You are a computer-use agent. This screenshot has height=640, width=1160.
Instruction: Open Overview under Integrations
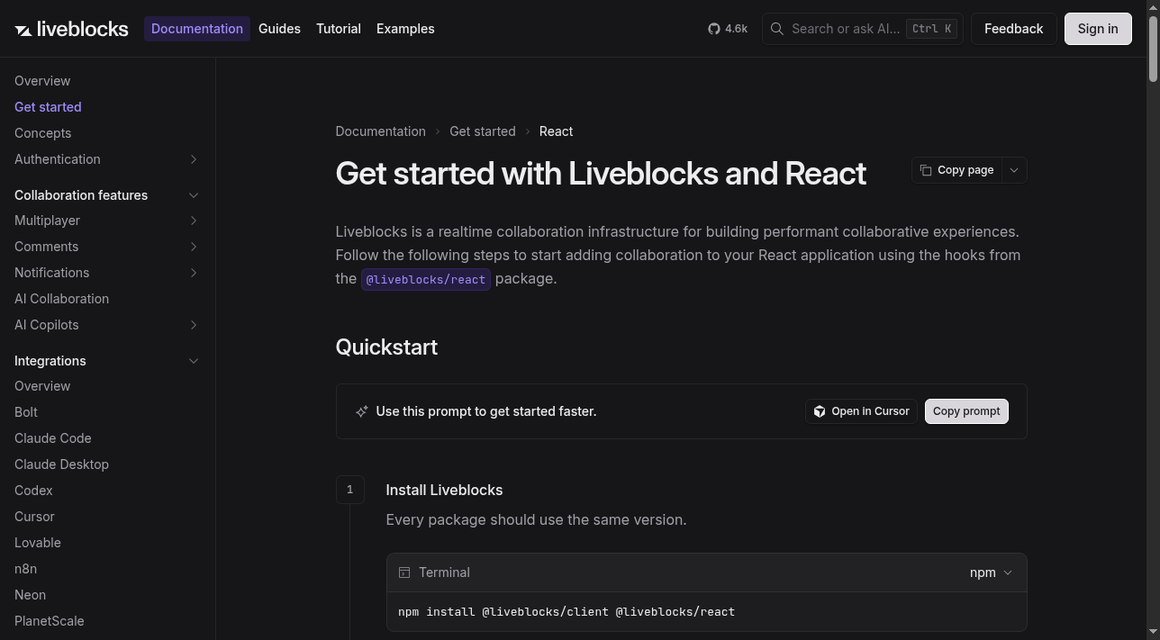click(x=42, y=386)
